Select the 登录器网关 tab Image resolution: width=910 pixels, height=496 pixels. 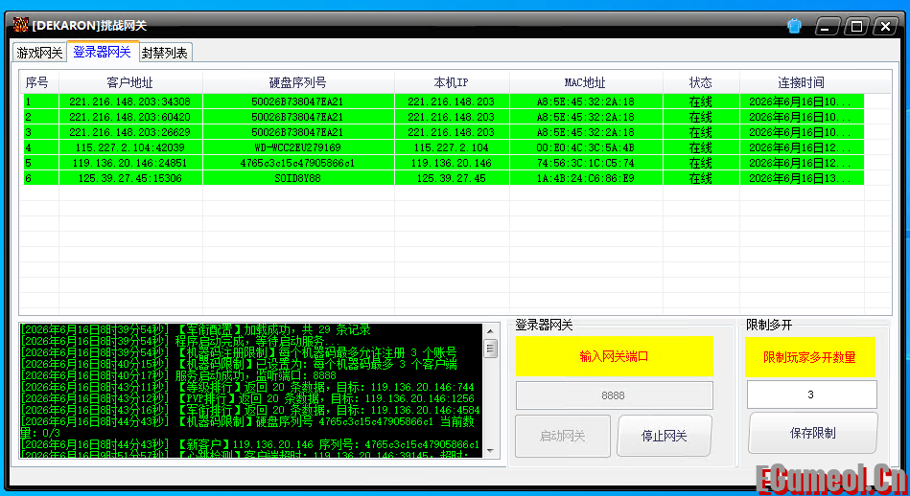click(103, 52)
